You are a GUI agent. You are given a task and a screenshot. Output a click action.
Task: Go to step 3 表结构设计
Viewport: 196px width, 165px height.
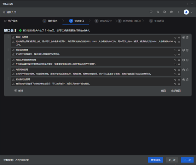[103, 21]
